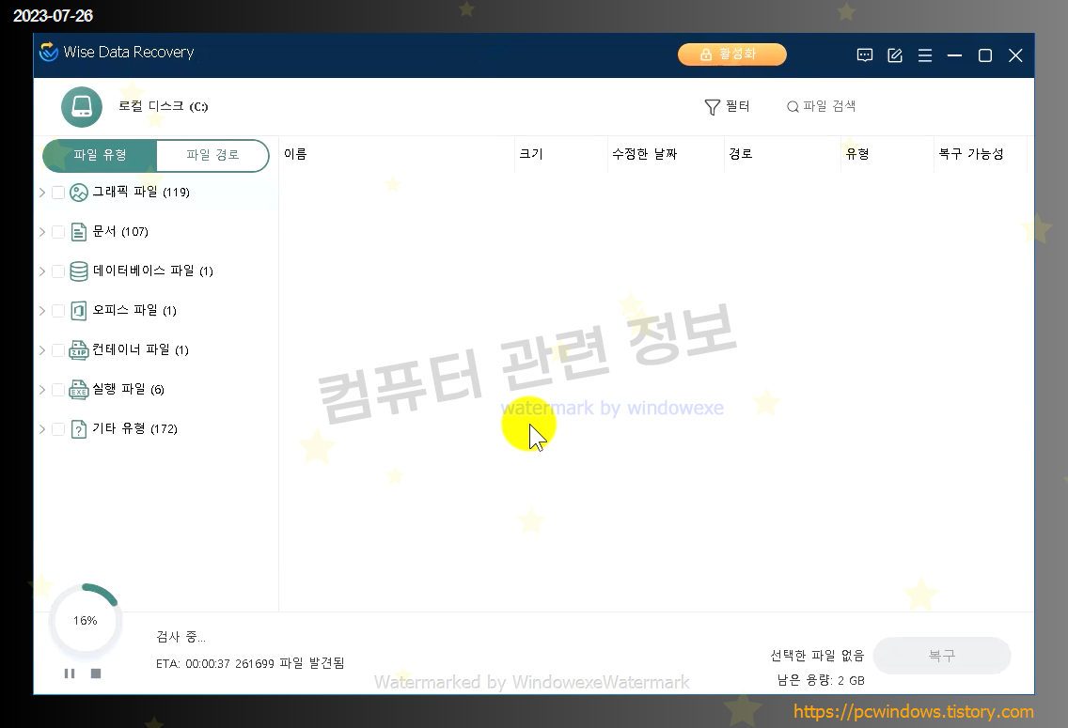Click the question mark other types icon
Image resolution: width=1068 pixels, height=728 pixels.
point(79,429)
